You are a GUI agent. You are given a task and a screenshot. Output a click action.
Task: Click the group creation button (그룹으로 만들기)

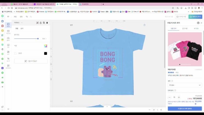31,61
